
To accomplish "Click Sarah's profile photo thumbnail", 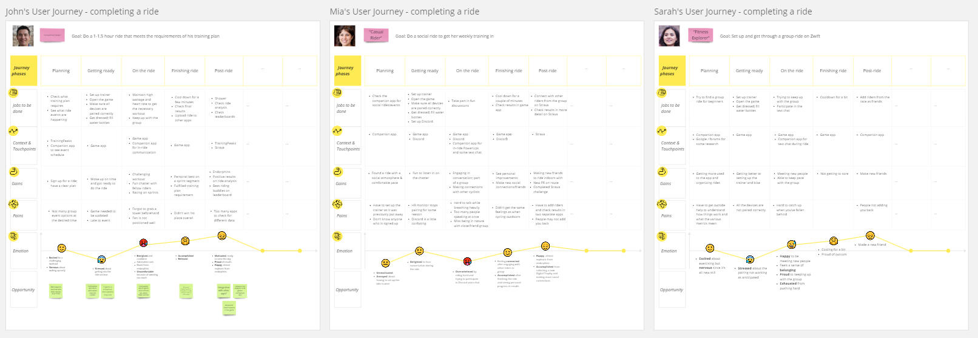I will 669,36.
